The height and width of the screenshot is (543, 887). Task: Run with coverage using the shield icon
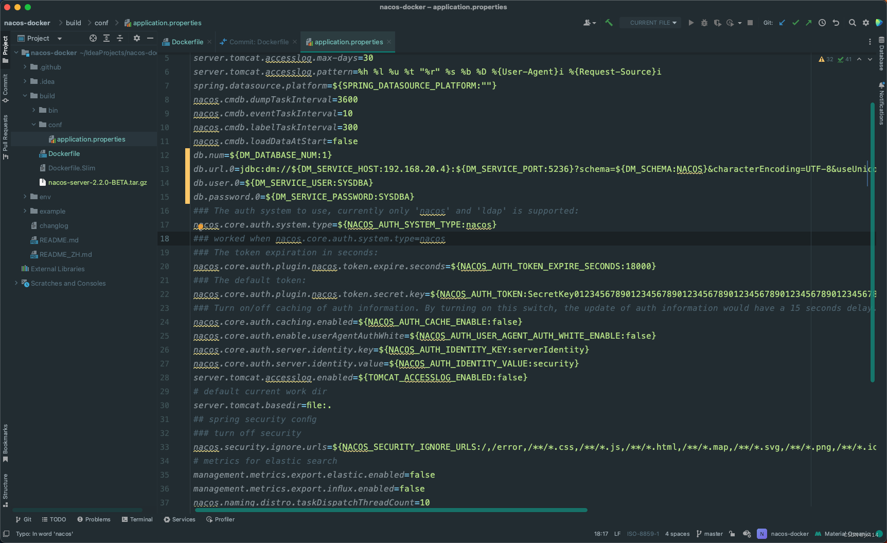[x=717, y=23]
